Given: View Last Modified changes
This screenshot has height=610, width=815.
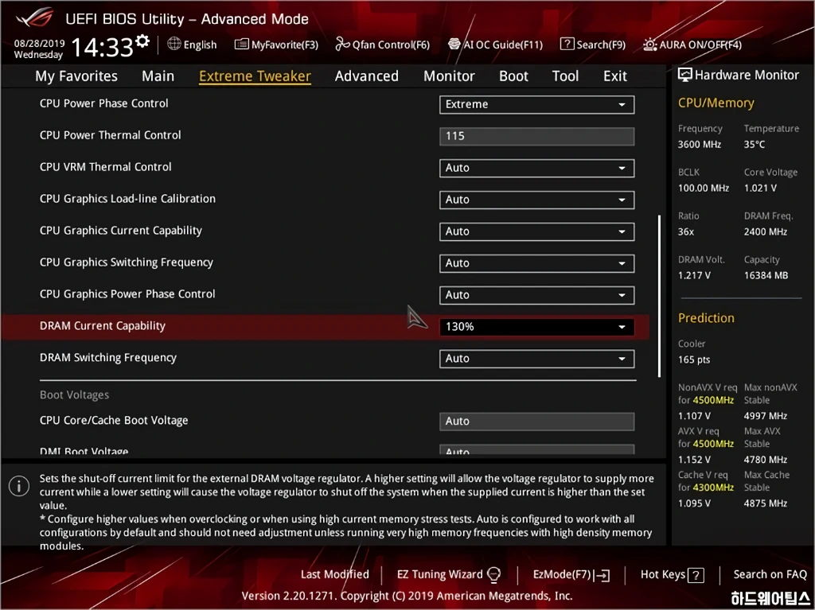Looking at the screenshot, I should (334, 574).
